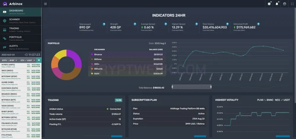Image resolution: width=296 pixels, height=139 pixels.
Task: Open the Portfolio menu item
Action: [x=21, y=38]
